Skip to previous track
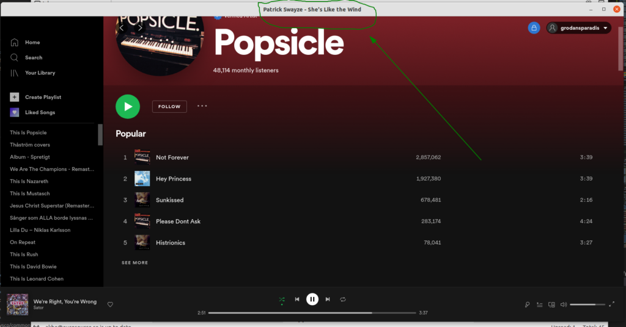 [297, 299]
